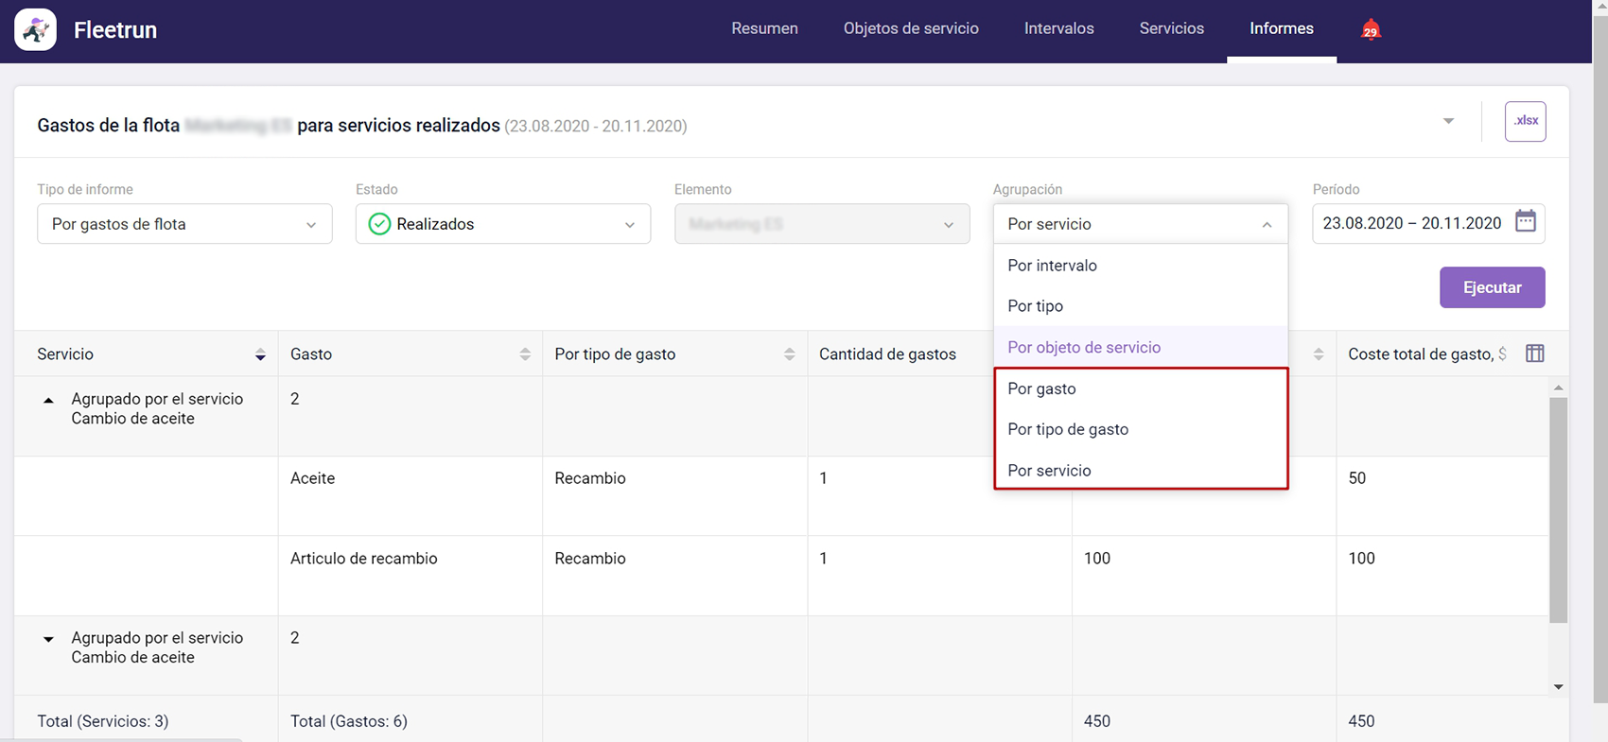Image resolution: width=1608 pixels, height=742 pixels.
Task: Choose Por objeto de servicio option
Action: [x=1084, y=347]
